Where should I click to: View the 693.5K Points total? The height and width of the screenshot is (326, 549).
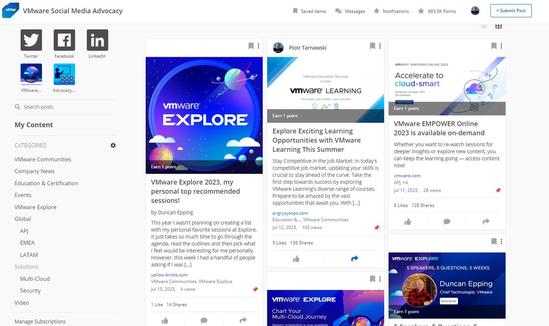pos(437,11)
